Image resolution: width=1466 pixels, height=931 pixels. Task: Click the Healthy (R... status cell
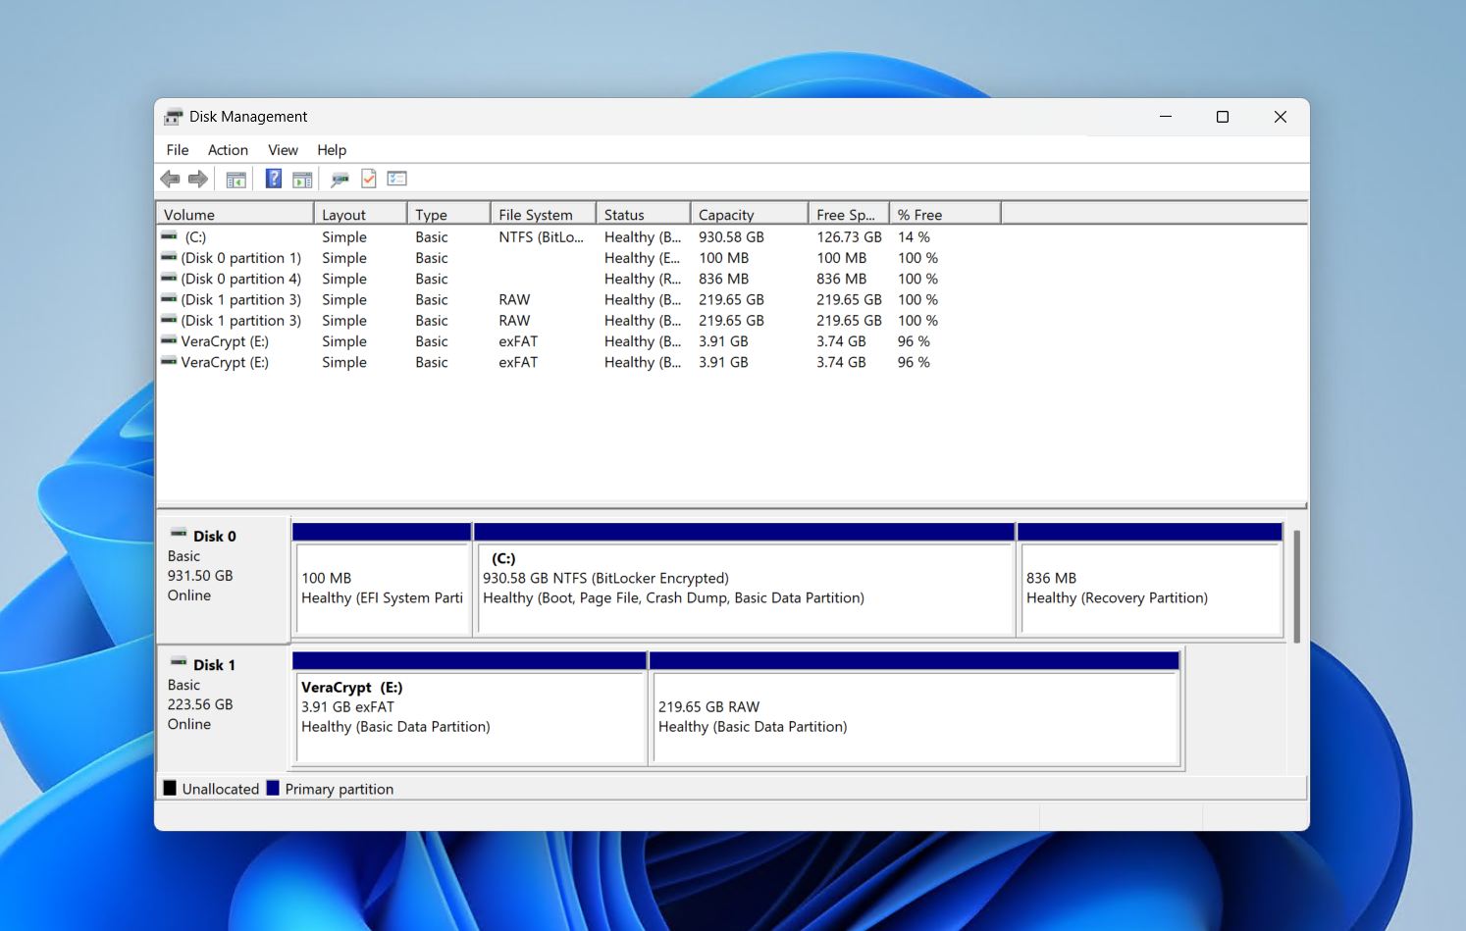[643, 279]
